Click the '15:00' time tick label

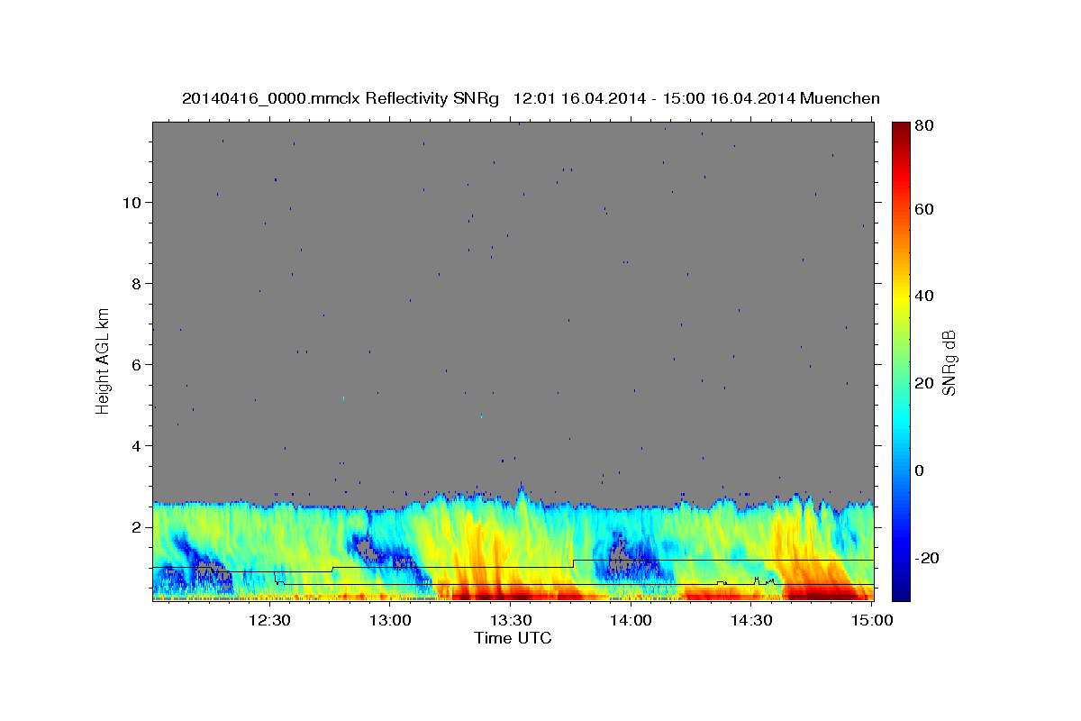click(871, 620)
